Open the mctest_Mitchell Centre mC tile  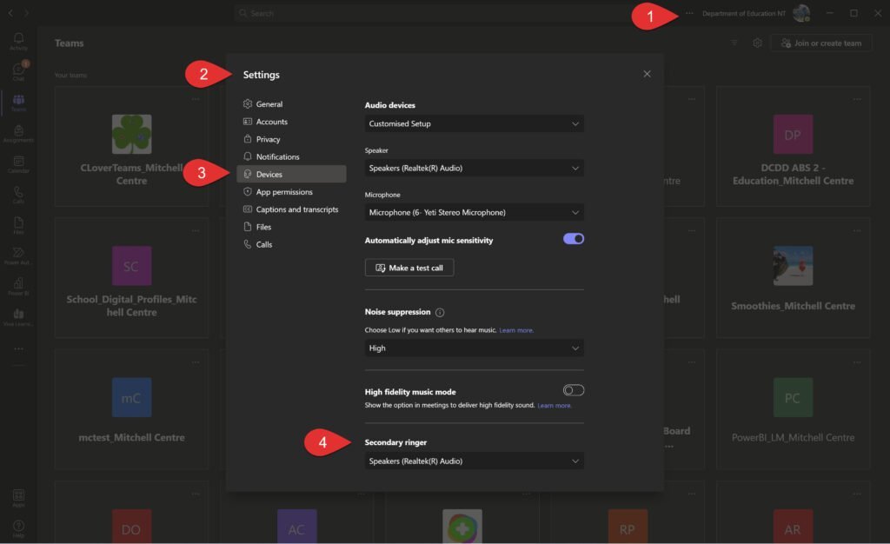pyautogui.click(x=132, y=397)
